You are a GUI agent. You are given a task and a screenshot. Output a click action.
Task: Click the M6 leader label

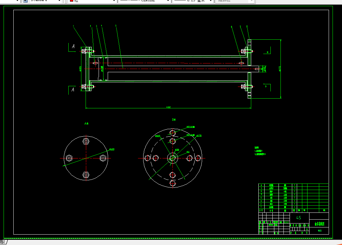[x=188, y=152]
